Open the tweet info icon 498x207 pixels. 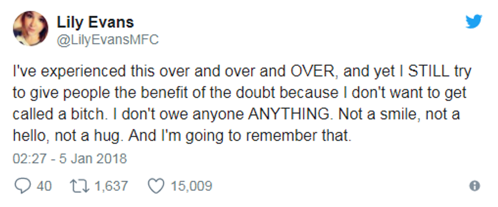pyautogui.click(x=475, y=186)
